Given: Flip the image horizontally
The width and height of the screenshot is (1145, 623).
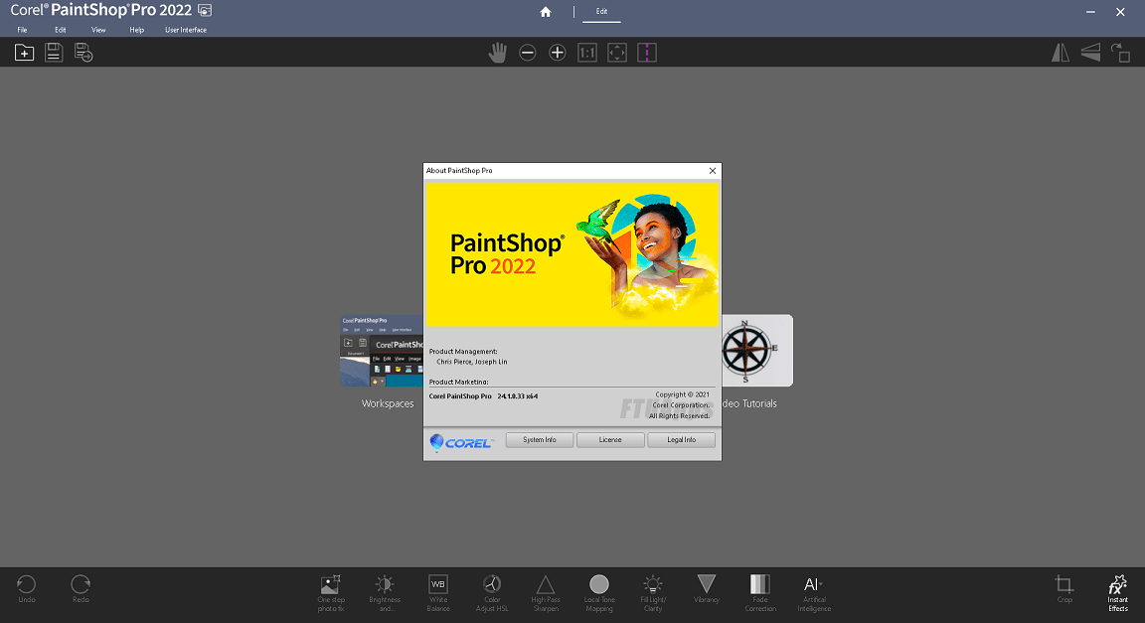Looking at the screenshot, I should click(x=1061, y=52).
